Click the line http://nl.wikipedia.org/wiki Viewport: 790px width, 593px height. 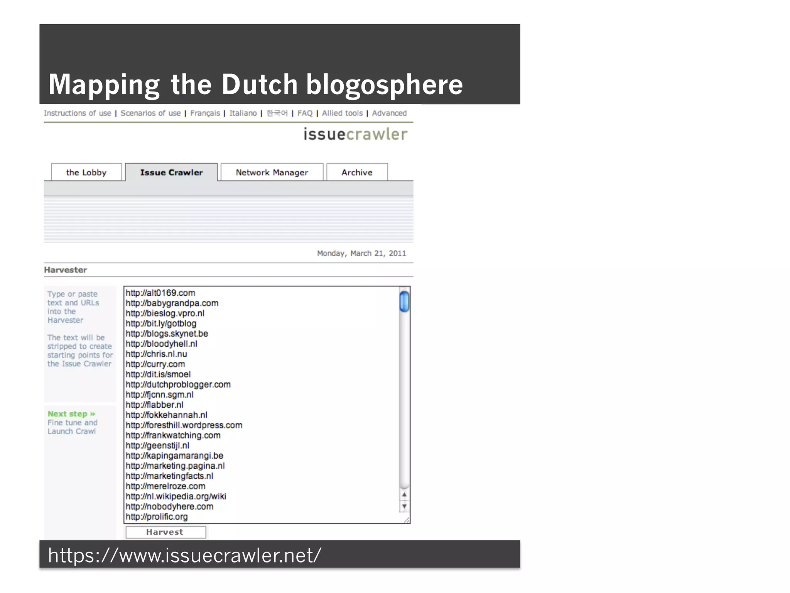pos(176,496)
